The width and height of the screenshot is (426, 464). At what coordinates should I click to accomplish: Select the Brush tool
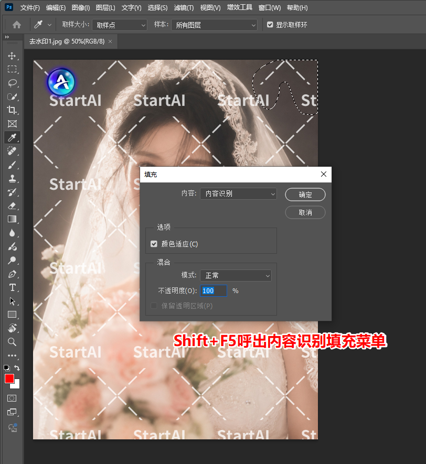coord(12,165)
